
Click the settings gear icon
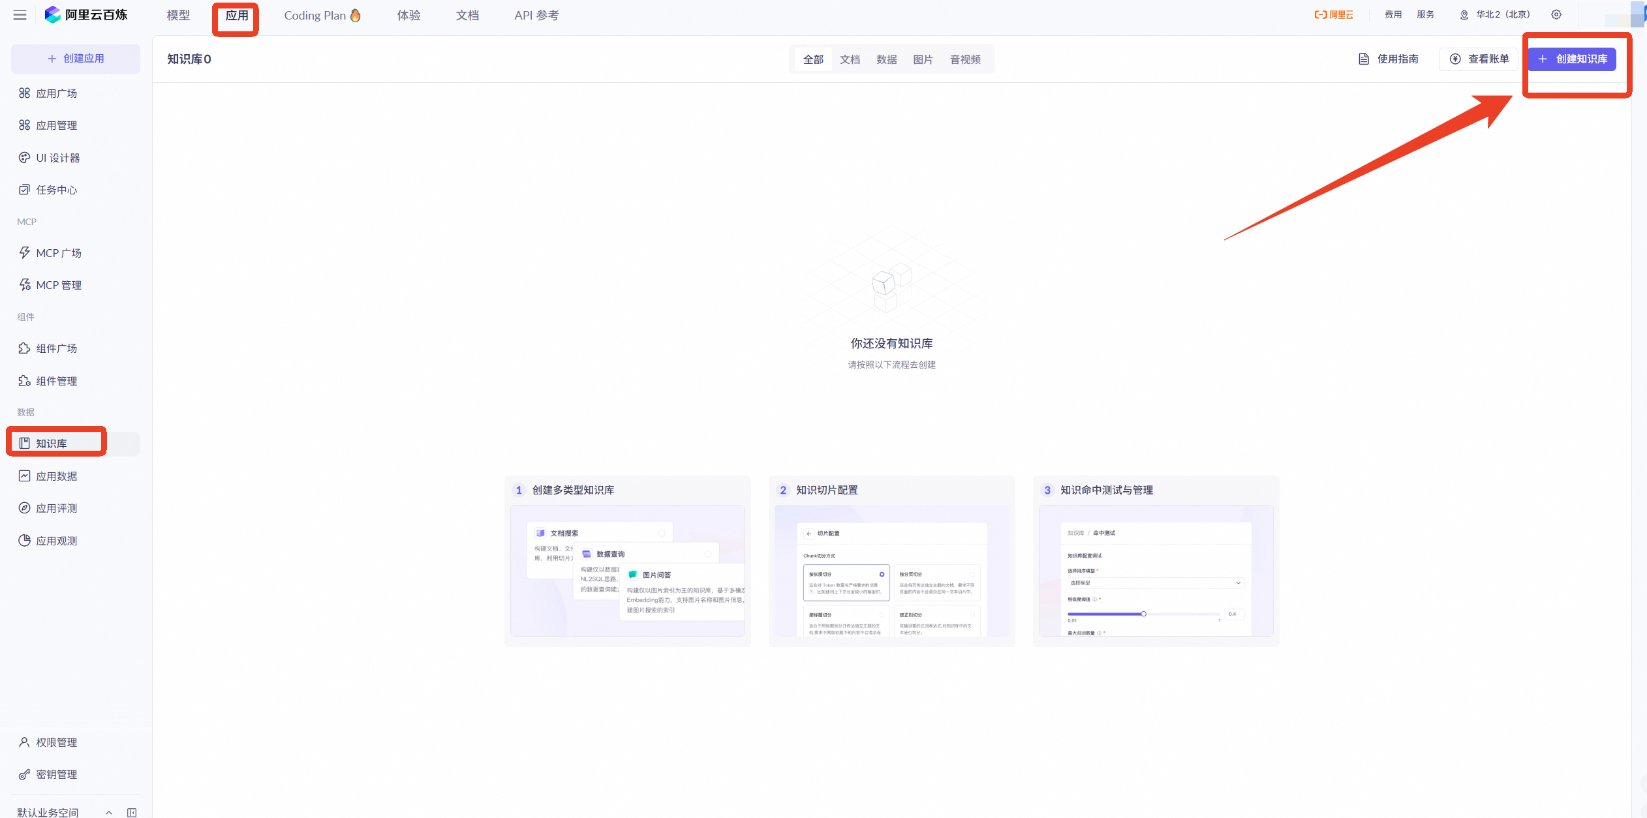coord(1556,14)
